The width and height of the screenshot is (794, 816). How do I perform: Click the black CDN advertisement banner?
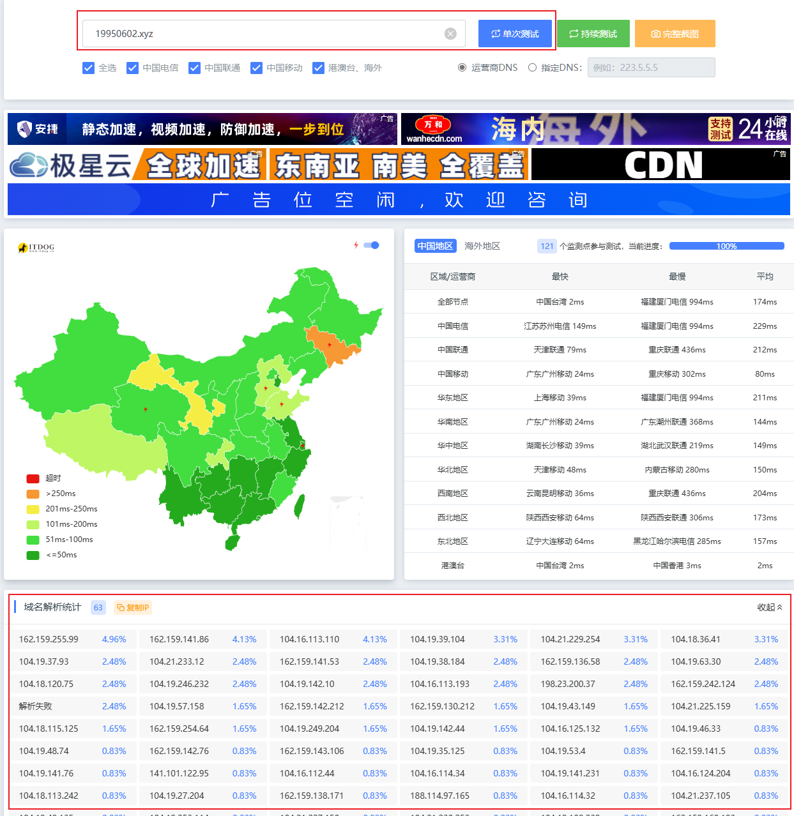tap(660, 165)
